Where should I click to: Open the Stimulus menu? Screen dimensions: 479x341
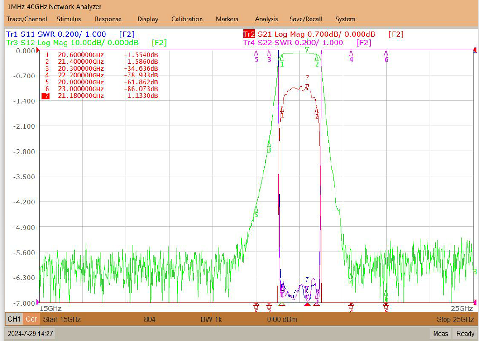69,19
